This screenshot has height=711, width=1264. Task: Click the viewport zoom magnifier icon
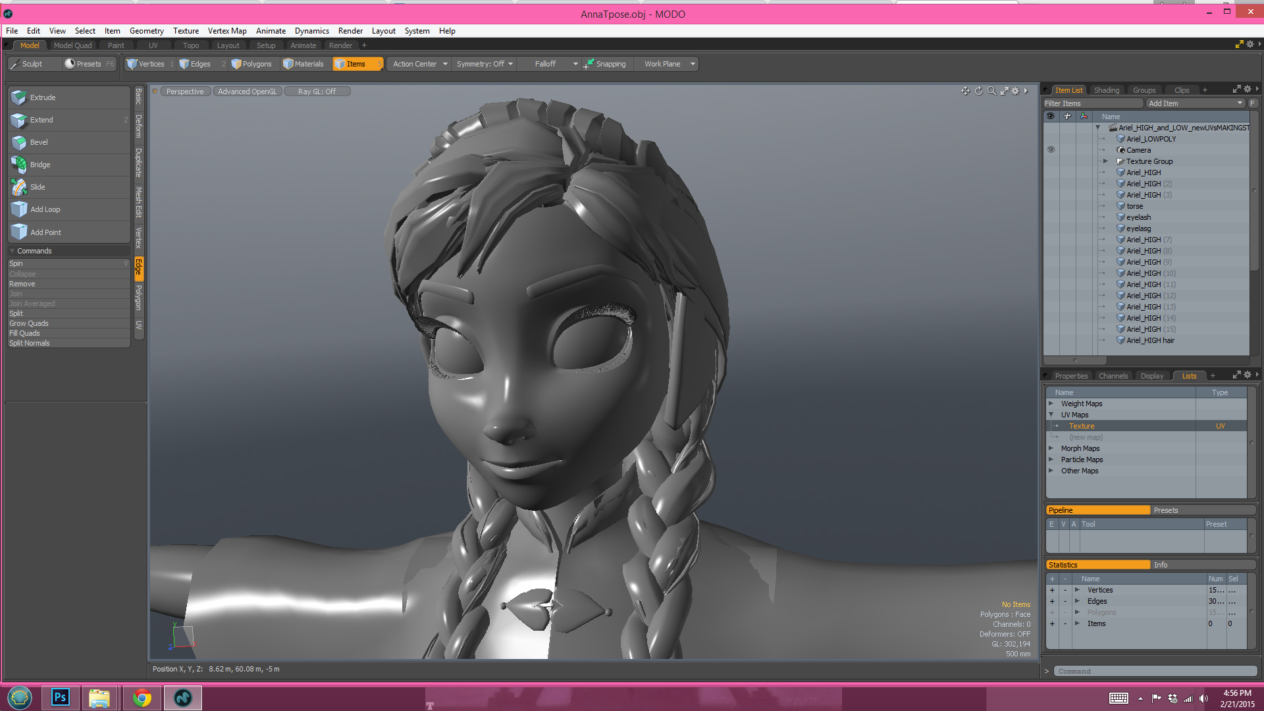991,91
